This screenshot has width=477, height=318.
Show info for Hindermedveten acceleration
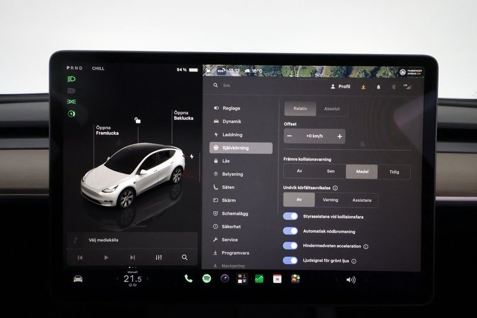click(x=366, y=246)
